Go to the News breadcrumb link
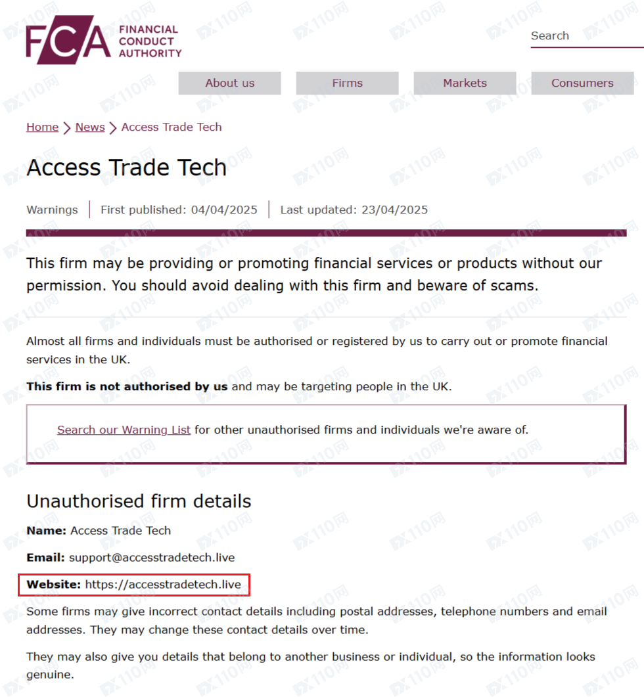Screen dimensions: 644x697 [x=90, y=127]
